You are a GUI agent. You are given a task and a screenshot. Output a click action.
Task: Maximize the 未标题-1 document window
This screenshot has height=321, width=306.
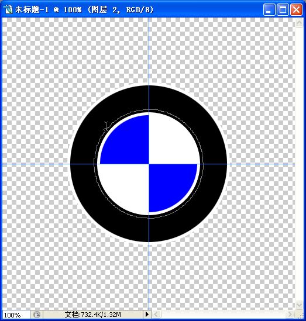283,9
